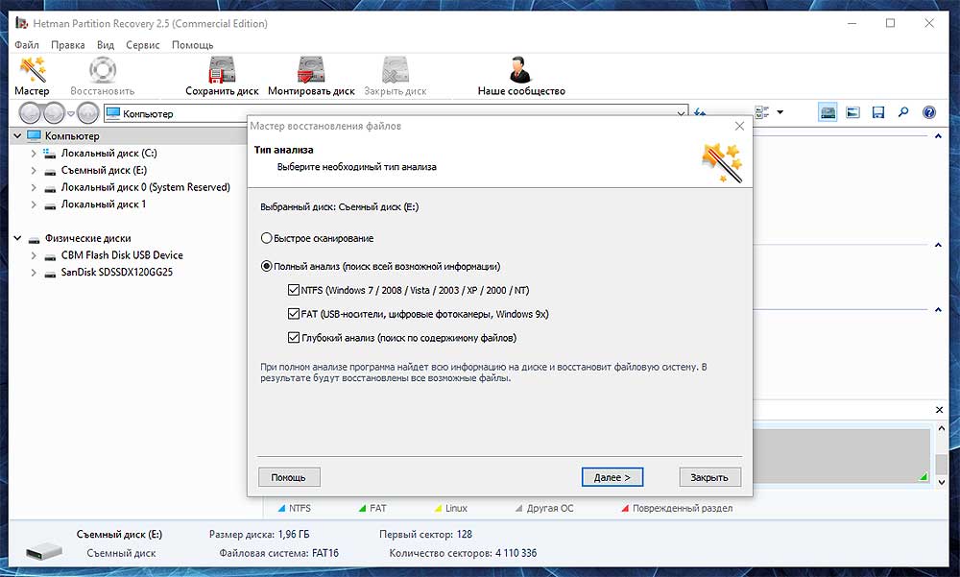Click the Помощь button in the wizard

click(x=289, y=477)
